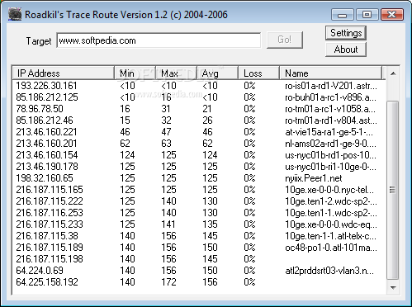Click the name at-vie15a-ra1-ge-5-1-...

pos(329,132)
